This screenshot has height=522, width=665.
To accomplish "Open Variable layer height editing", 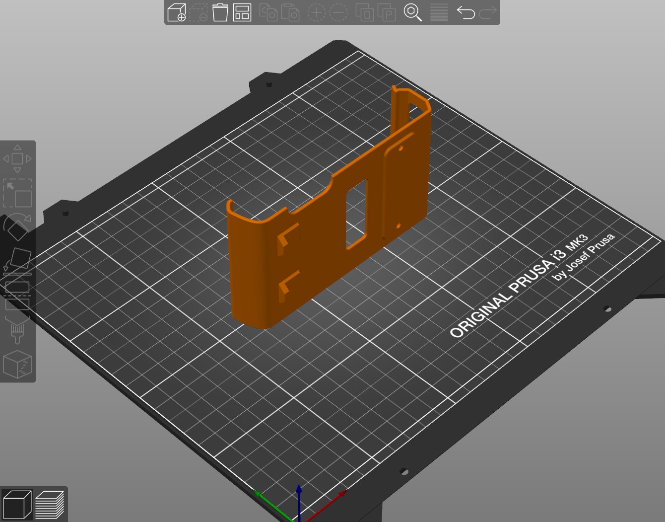I will coord(439,12).
